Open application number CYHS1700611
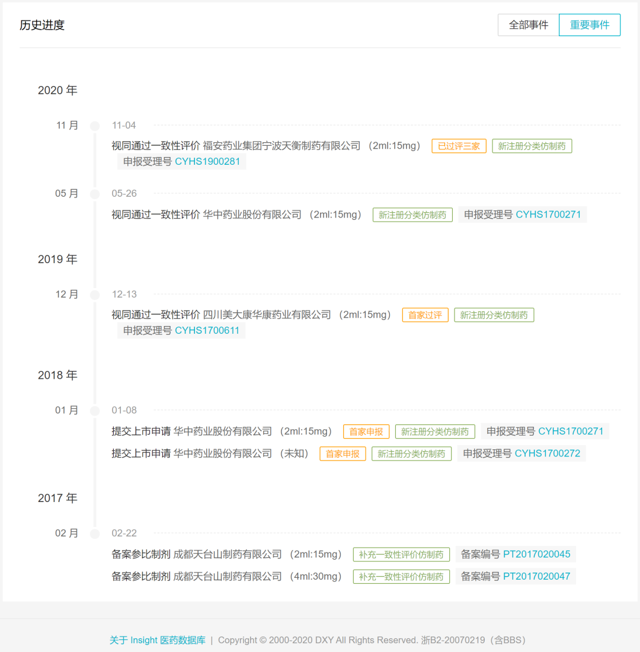 coord(207,331)
